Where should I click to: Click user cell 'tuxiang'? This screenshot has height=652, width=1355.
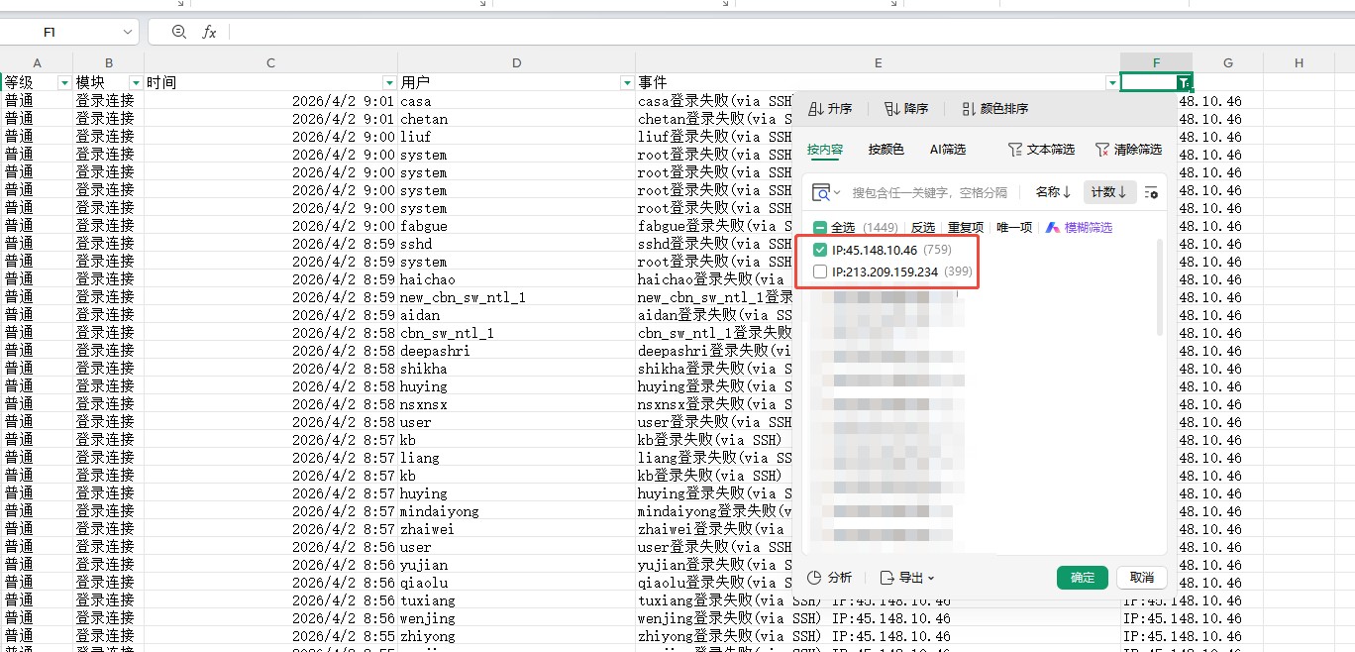coord(516,600)
